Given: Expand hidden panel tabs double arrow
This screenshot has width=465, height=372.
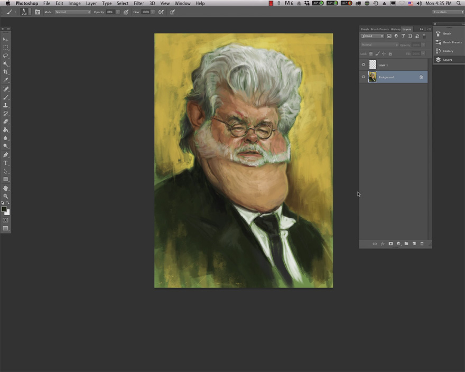Looking at the screenshot, I should pos(422,29).
